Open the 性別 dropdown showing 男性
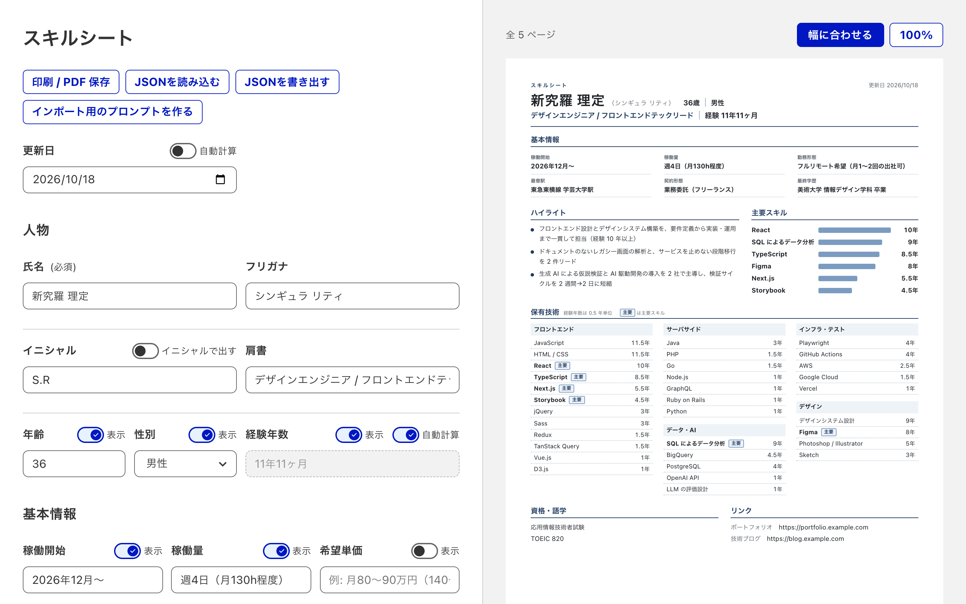This screenshot has width=966, height=604. click(x=185, y=464)
